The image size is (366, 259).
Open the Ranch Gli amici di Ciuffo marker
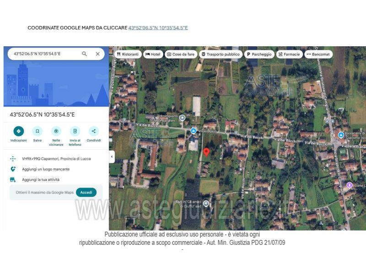pos(206,204)
